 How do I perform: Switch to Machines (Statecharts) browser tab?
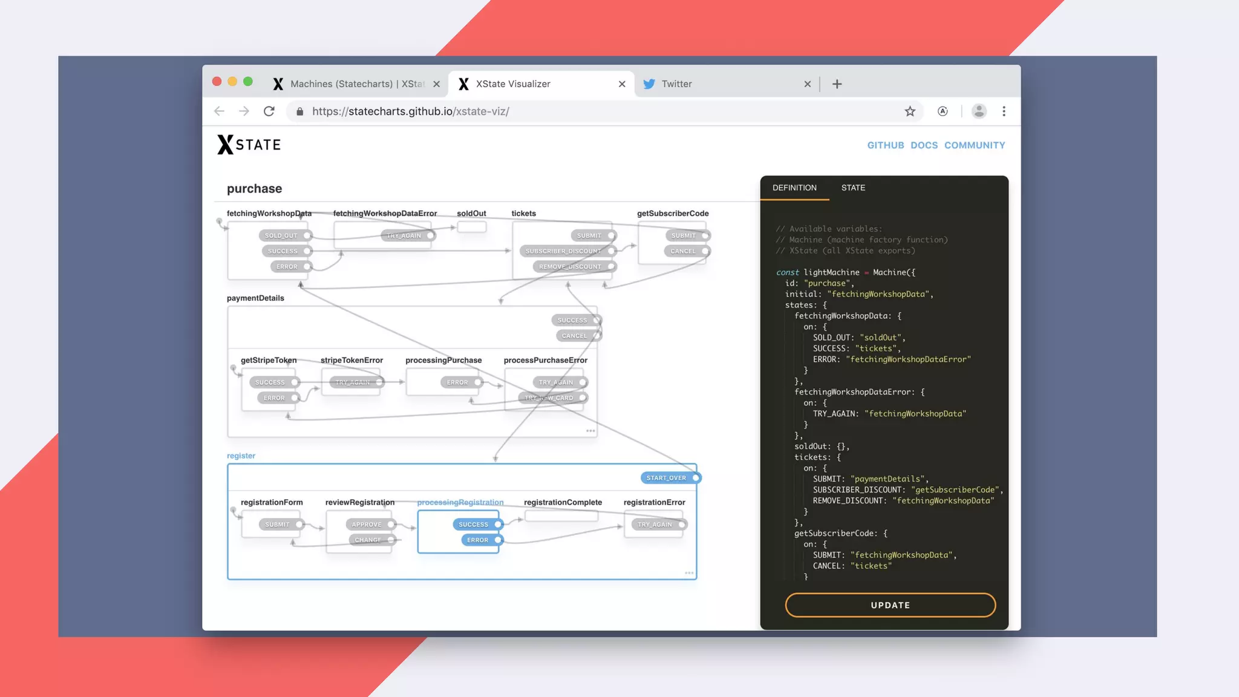click(x=357, y=84)
